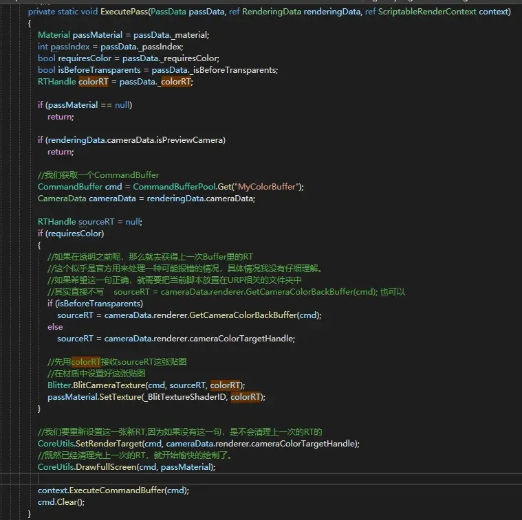Click requiresColor inside the 'if (requiresColor)' condition
This screenshot has height=520, width=522.
point(75,234)
